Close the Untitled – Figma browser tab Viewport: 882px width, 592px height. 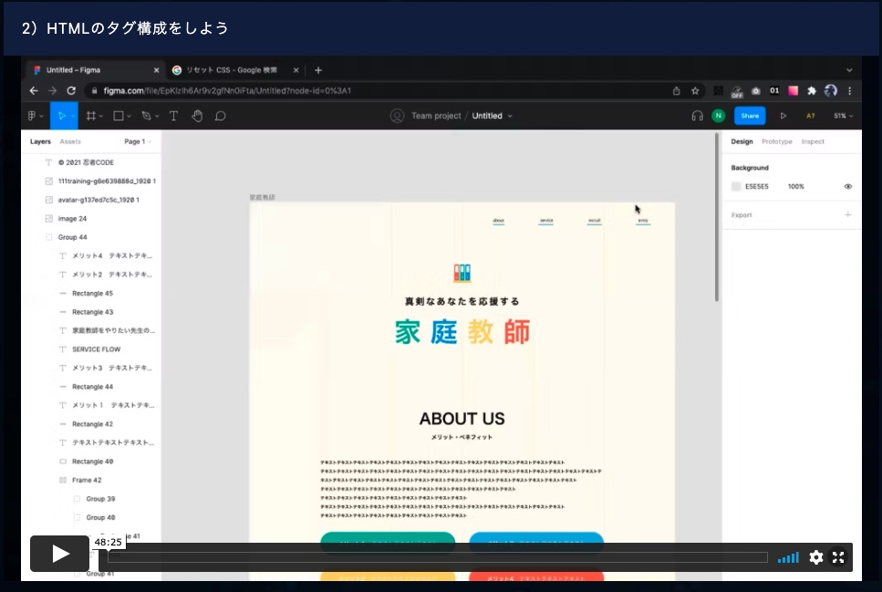click(156, 70)
